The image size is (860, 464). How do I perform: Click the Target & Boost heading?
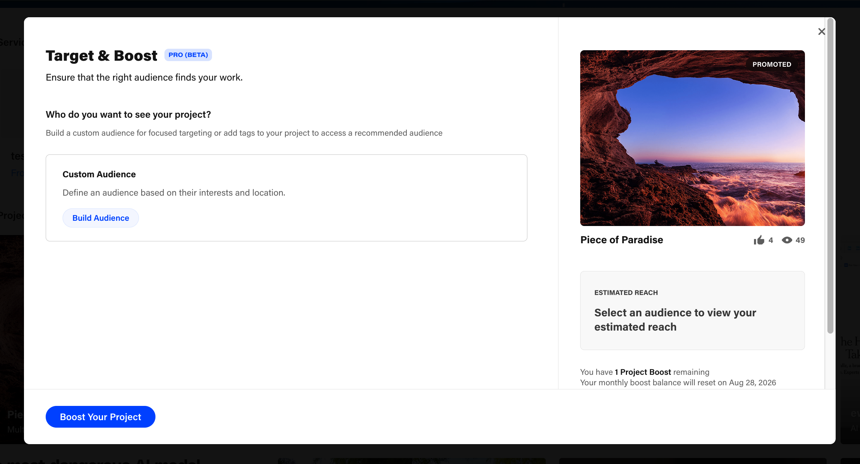pos(102,55)
